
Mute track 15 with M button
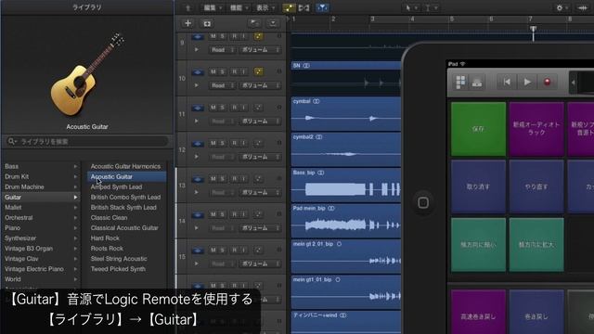tap(213, 250)
